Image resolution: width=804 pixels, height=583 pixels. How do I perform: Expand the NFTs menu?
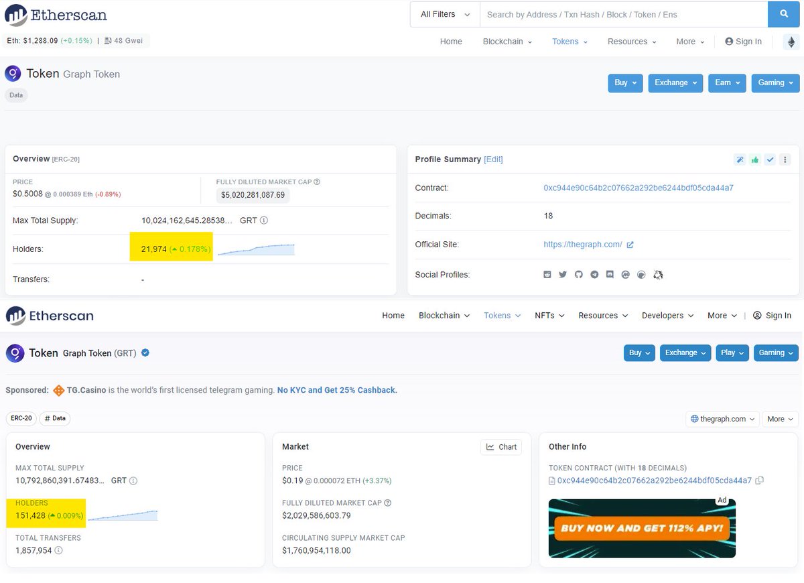coord(549,316)
